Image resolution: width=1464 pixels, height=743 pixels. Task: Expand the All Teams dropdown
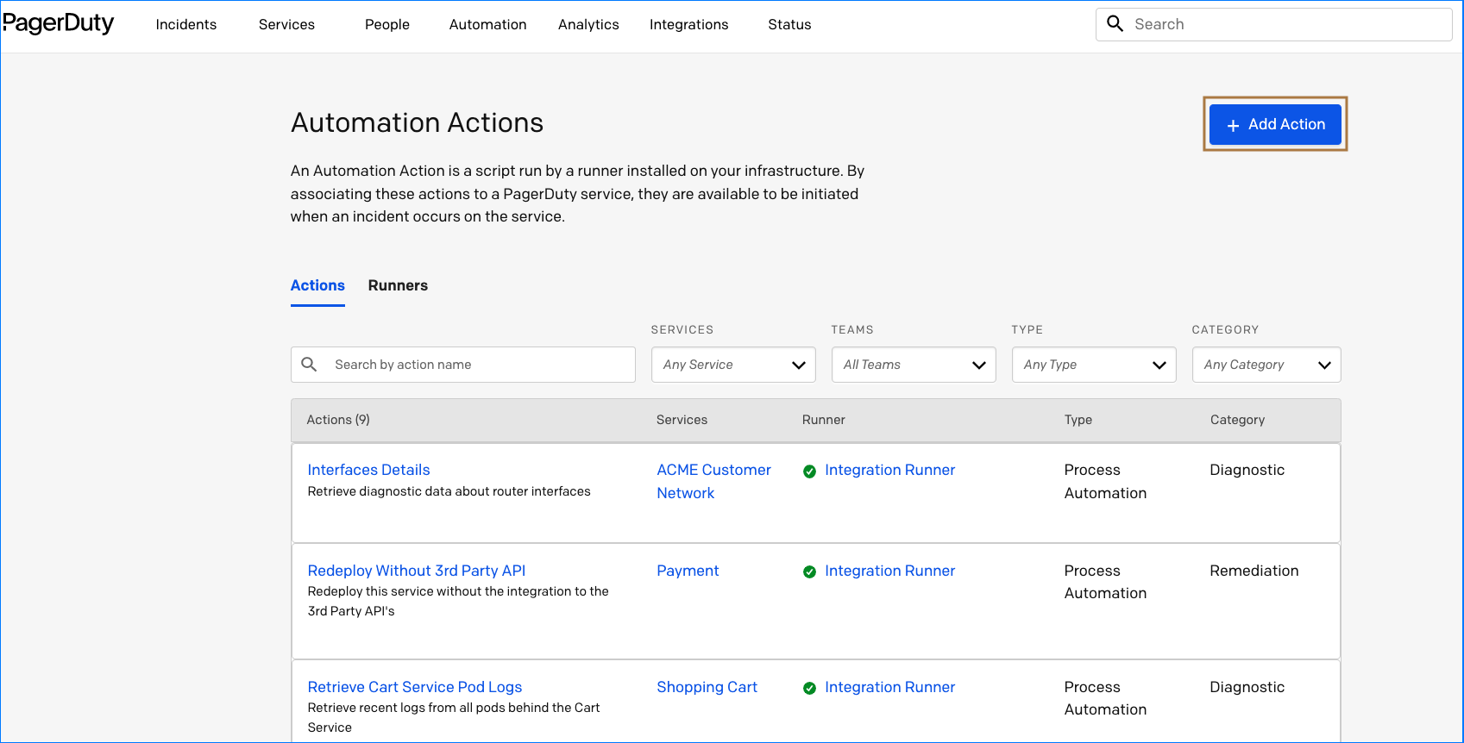pyautogui.click(x=914, y=365)
